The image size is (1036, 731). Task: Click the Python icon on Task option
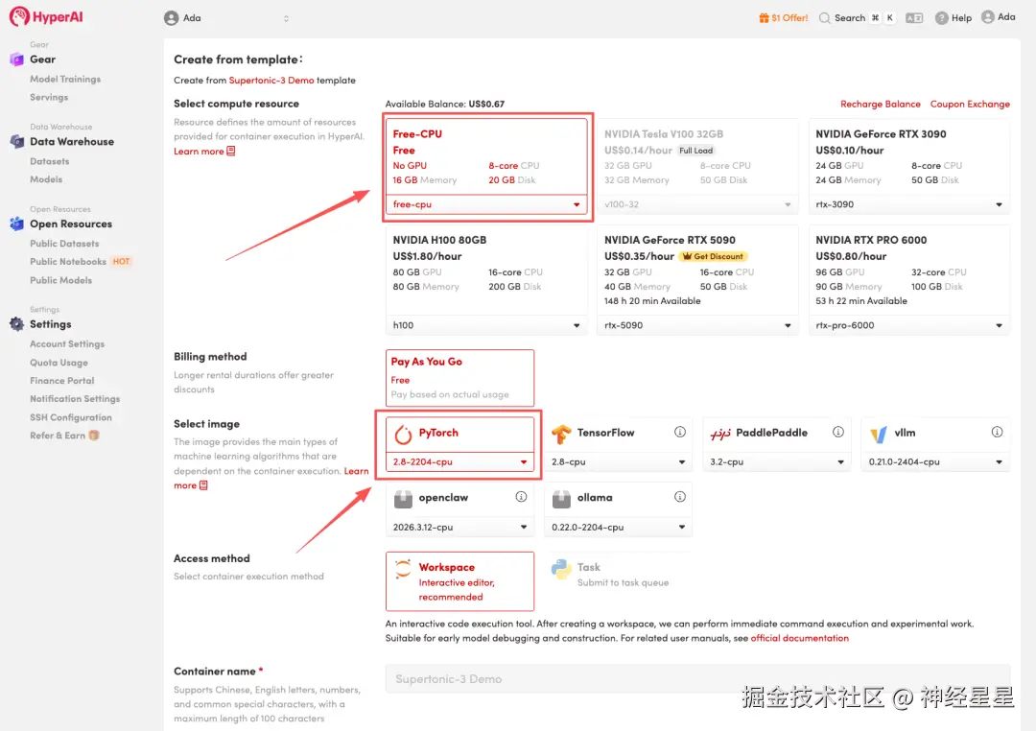[x=561, y=569]
